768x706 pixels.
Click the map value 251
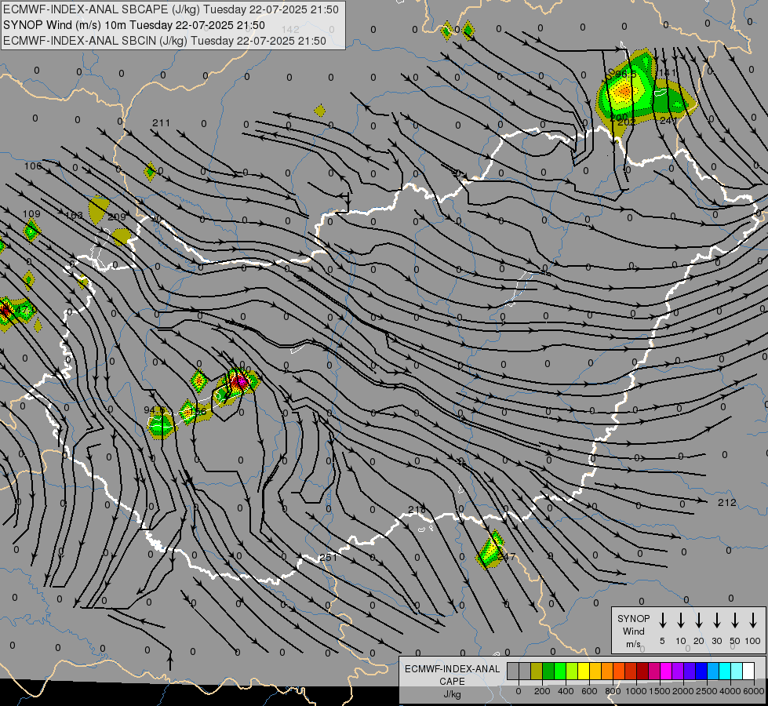(x=328, y=557)
